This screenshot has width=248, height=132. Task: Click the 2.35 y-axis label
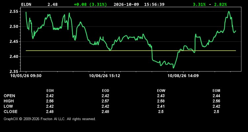click(14, 71)
